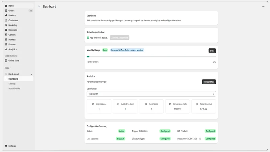Click the Dashboard breadcrumb title
The height and width of the screenshot is (152, 270).
click(50, 6)
